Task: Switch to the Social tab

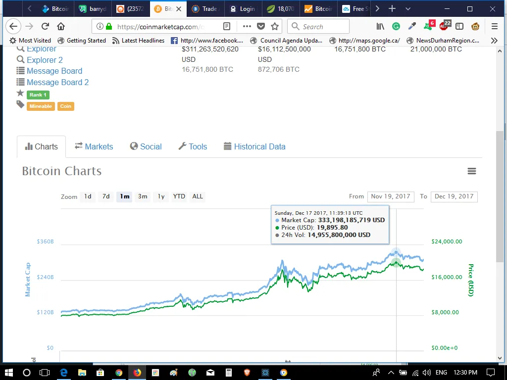Action: click(x=146, y=146)
